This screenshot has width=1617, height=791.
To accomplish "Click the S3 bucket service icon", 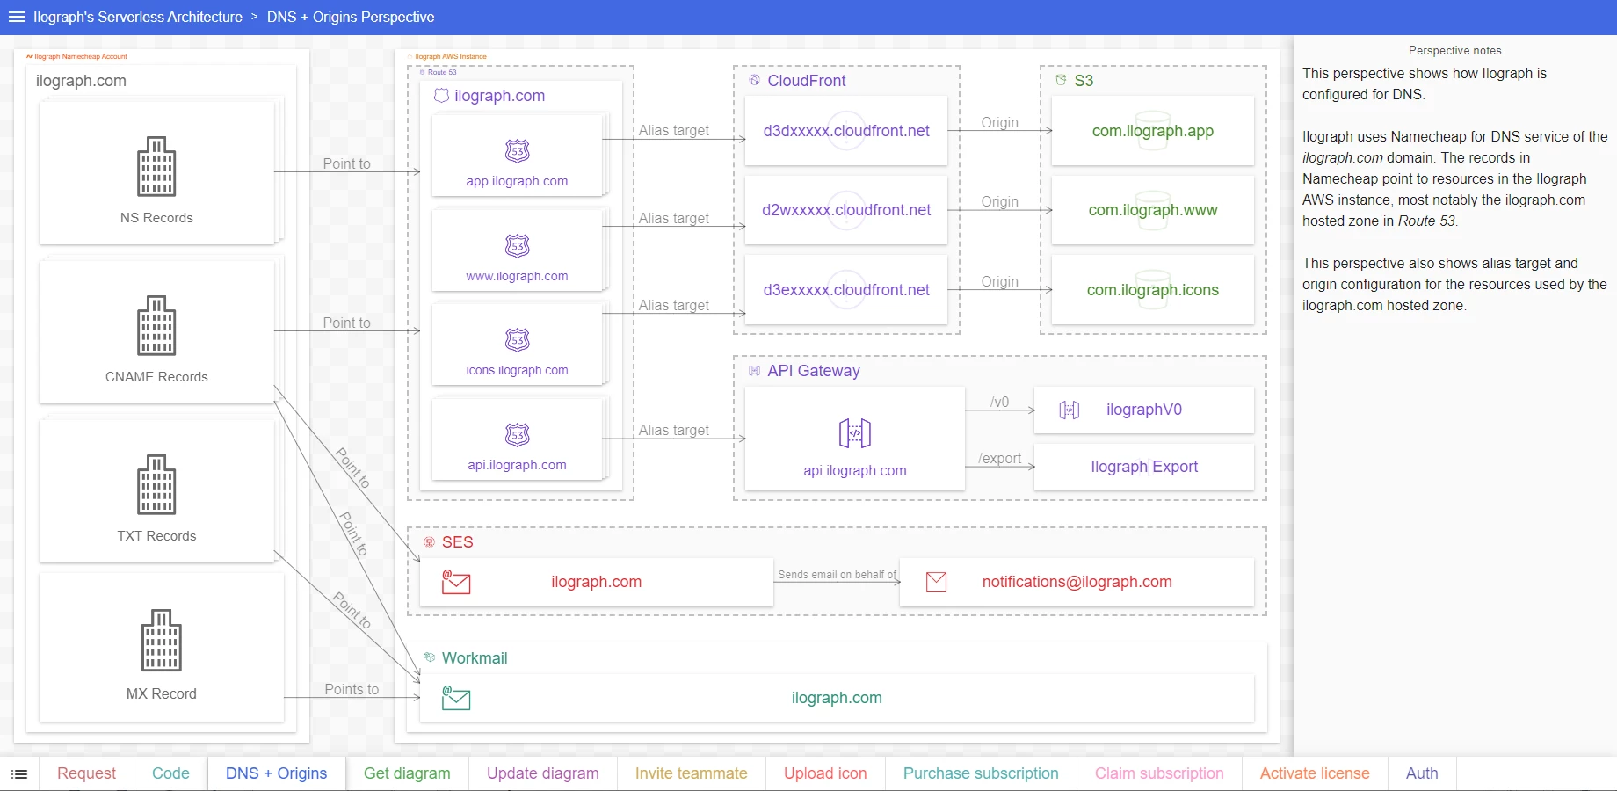I will tap(1061, 80).
